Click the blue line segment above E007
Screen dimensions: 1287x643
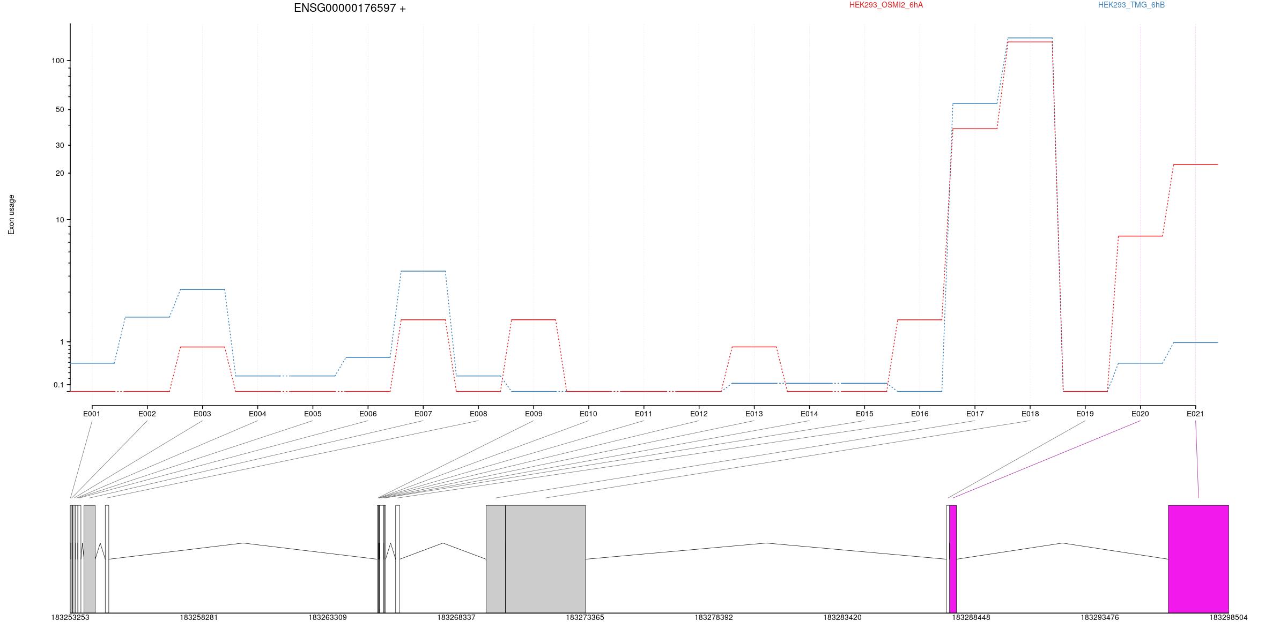click(x=423, y=271)
